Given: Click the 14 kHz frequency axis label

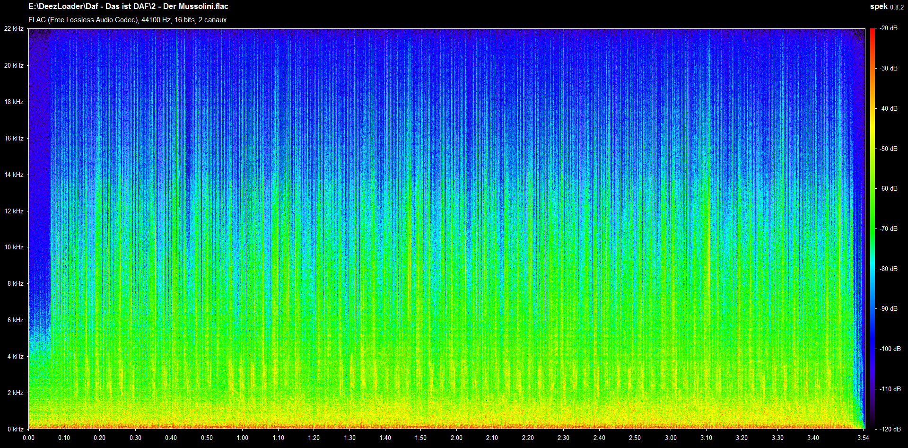Looking at the screenshot, I should pos(14,175).
